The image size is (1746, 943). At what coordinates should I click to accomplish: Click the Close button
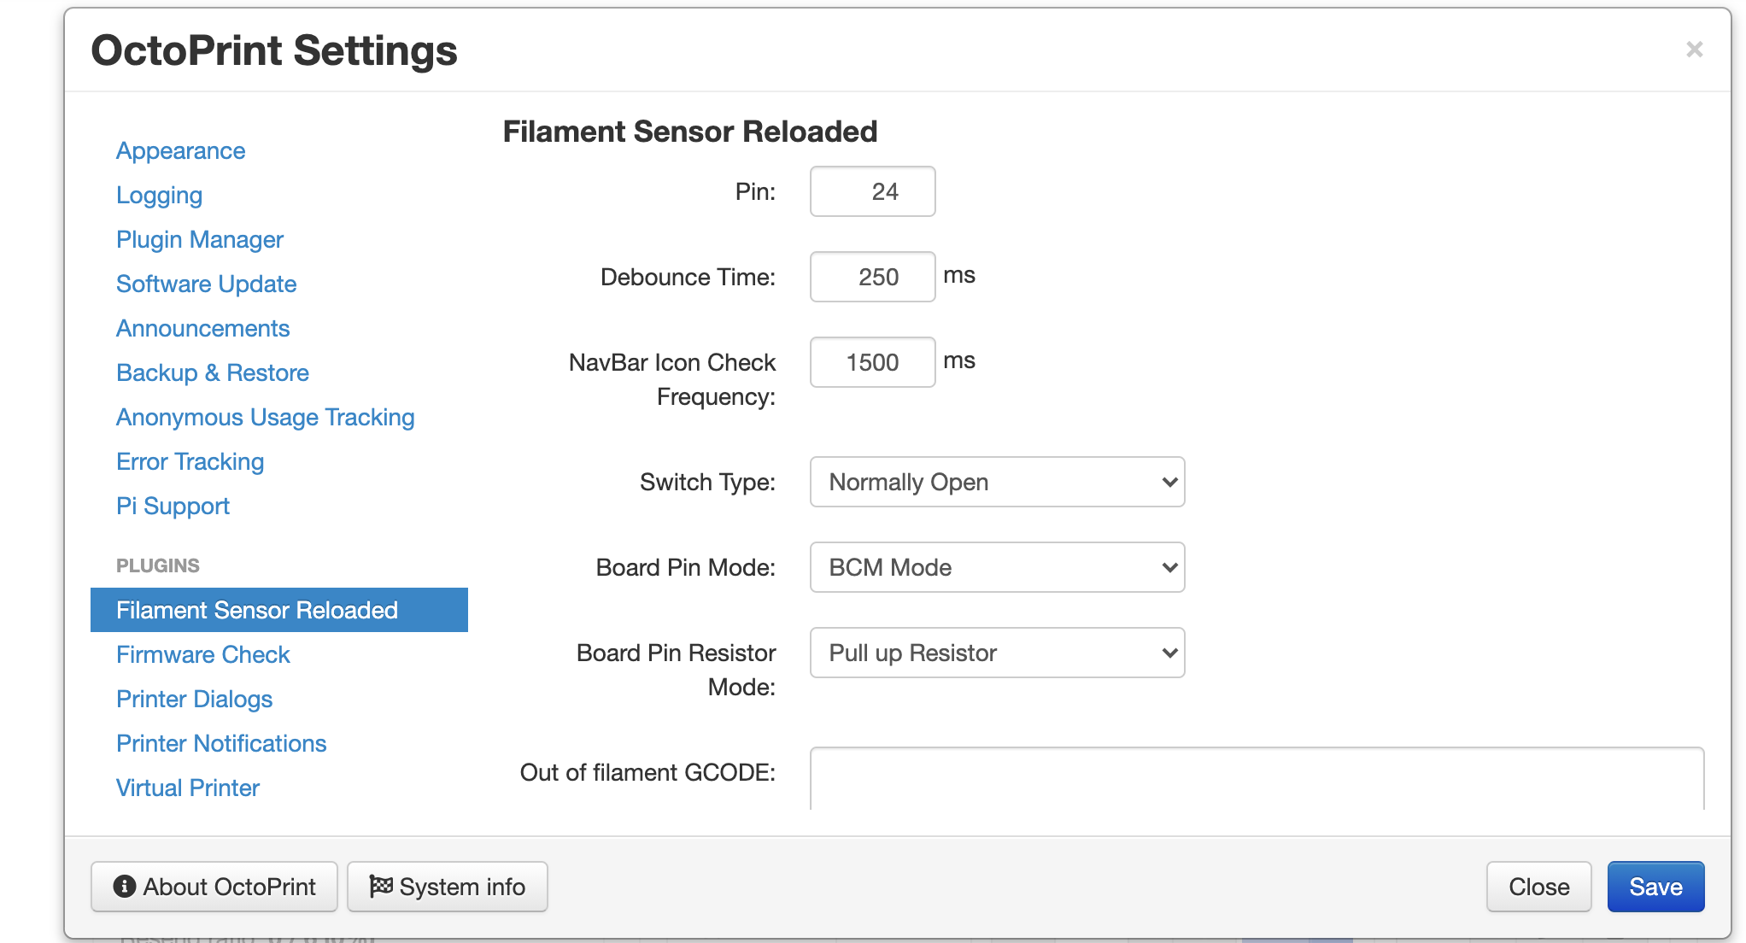click(1539, 887)
